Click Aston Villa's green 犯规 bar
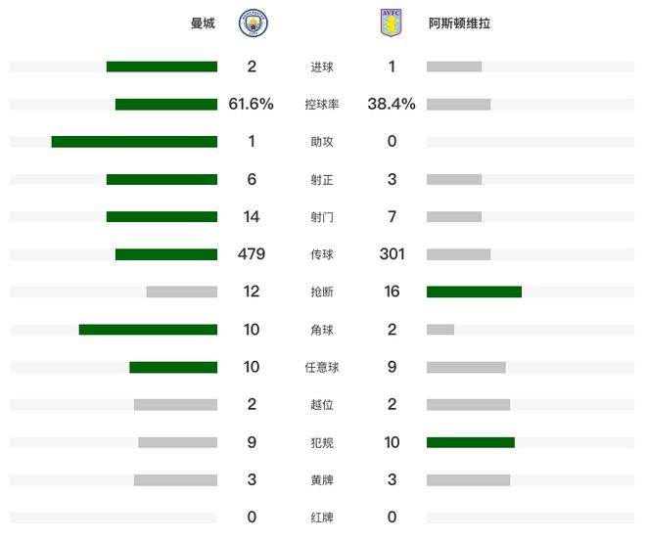 point(471,442)
